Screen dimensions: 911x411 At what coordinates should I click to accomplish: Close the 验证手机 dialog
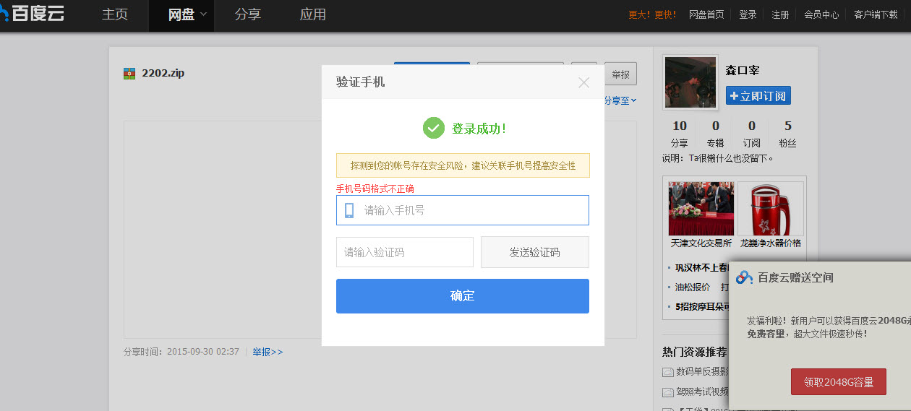point(584,82)
